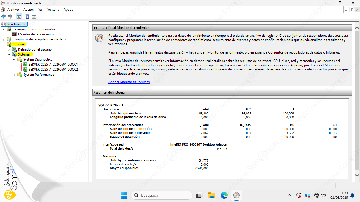Click the Información del procesador label
The height and width of the screenshot is (202, 360).
click(123, 125)
